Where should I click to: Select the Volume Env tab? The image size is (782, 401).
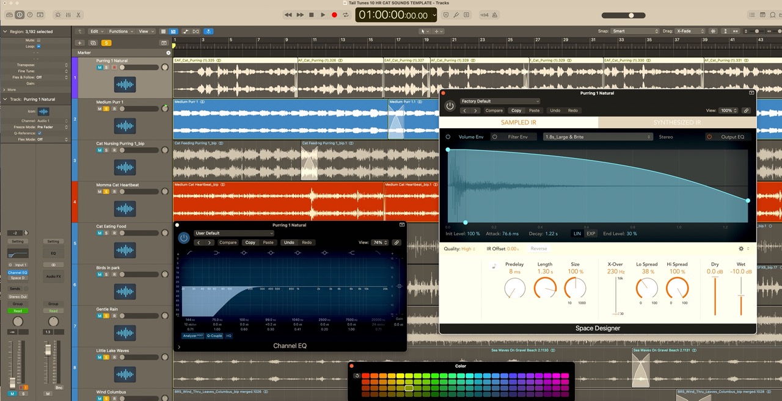click(x=471, y=137)
